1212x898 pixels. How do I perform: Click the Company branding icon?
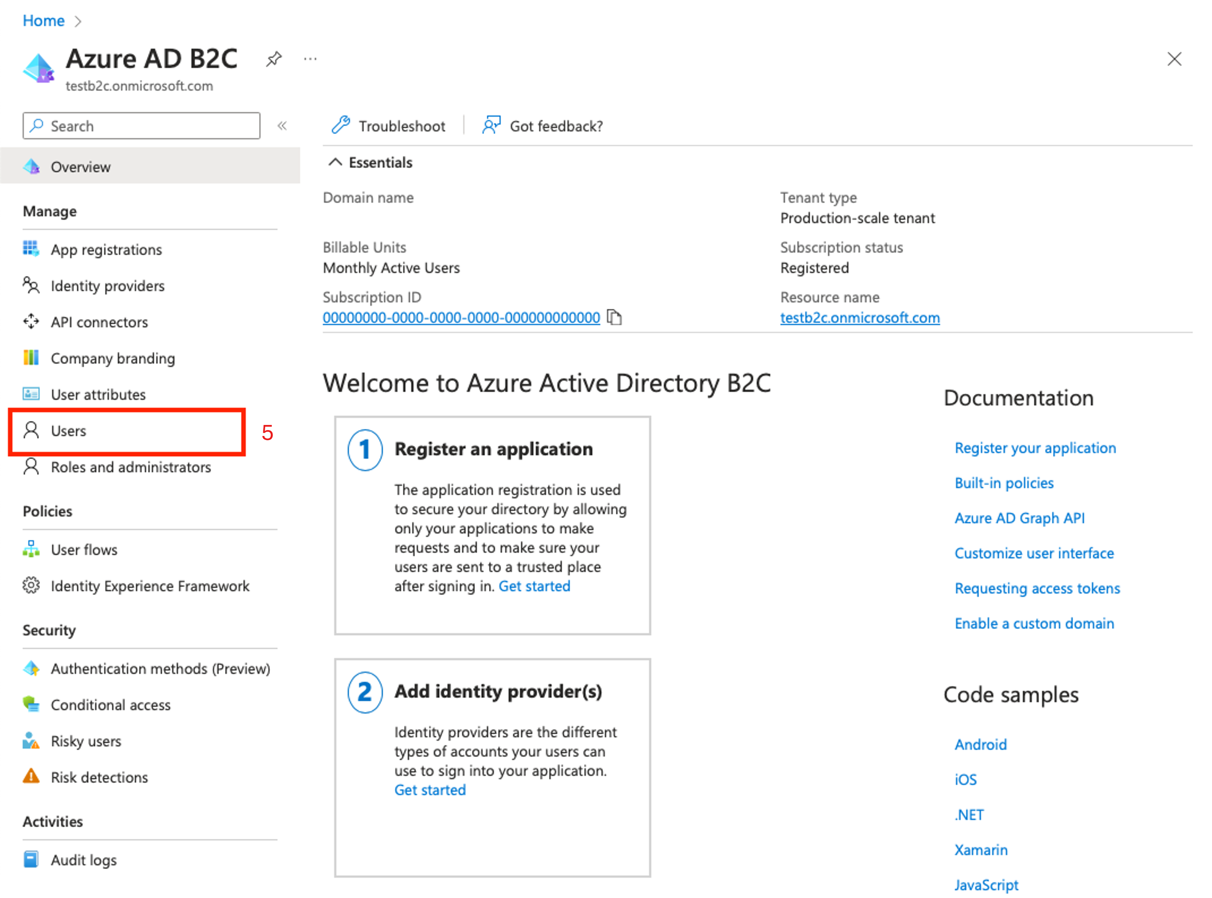tap(31, 358)
